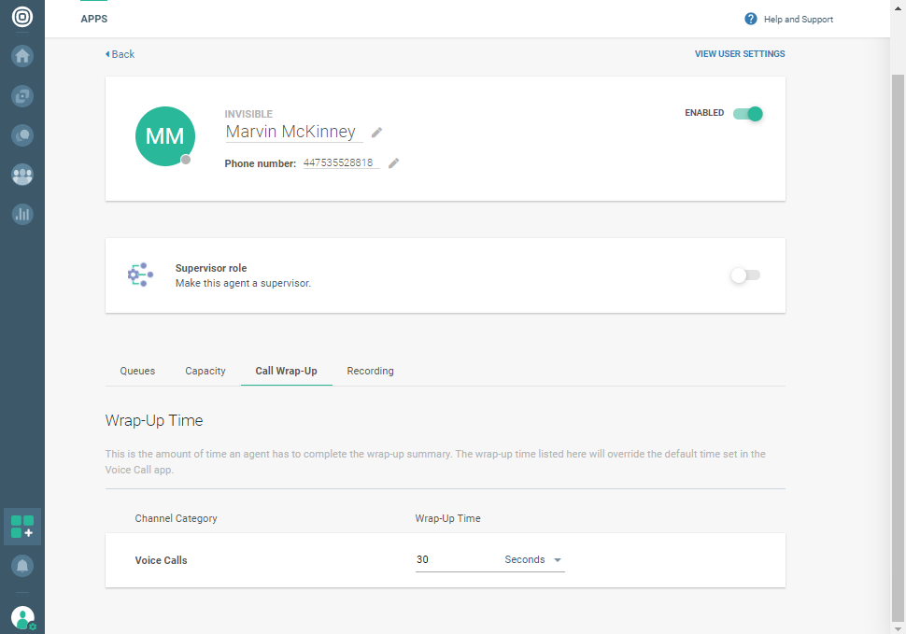Disable the agent using ENABLED toggle
The image size is (906, 634).
point(747,114)
